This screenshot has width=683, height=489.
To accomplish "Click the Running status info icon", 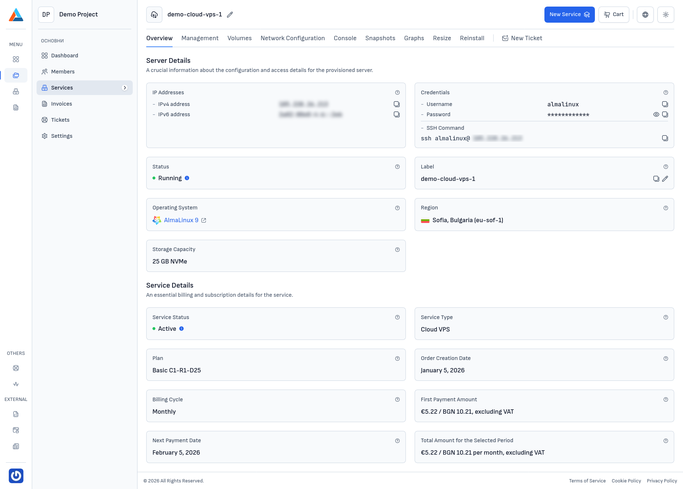I will (187, 178).
